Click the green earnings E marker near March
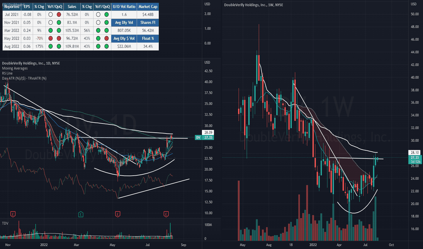The width and height of the screenshot is (423, 249). coord(80,214)
